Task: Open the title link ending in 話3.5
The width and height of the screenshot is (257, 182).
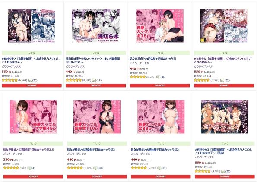Action: pyautogui.click(x=29, y=150)
